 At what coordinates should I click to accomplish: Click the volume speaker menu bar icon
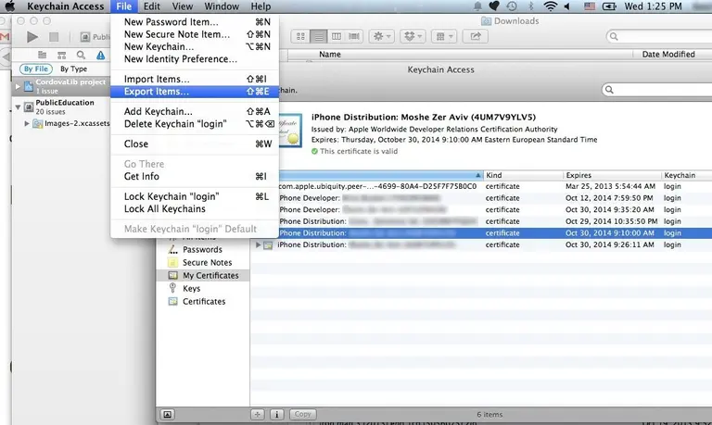[x=567, y=6]
